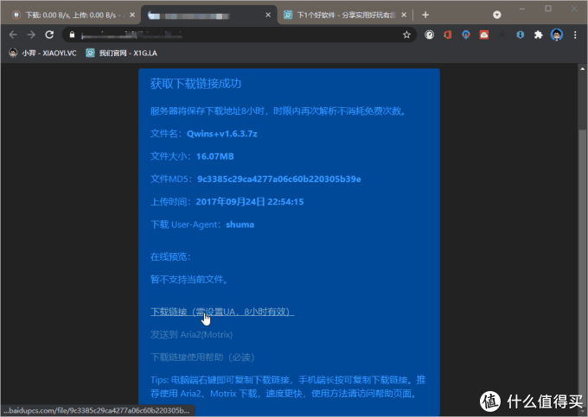Click the heading 获取下载链接成功

click(x=195, y=84)
